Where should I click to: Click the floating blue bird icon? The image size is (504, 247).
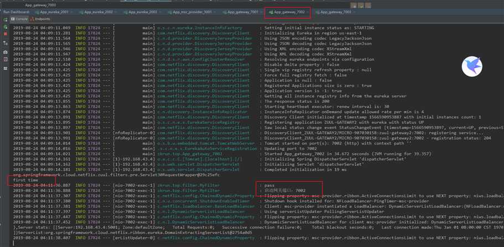(x=472, y=66)
